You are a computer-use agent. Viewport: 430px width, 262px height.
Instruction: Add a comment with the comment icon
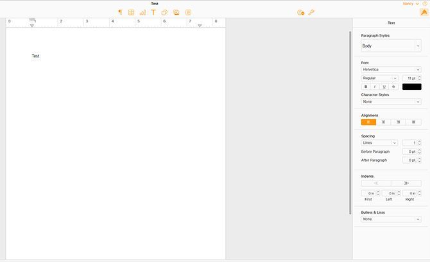pyautogui.click(x=188, y=12)
